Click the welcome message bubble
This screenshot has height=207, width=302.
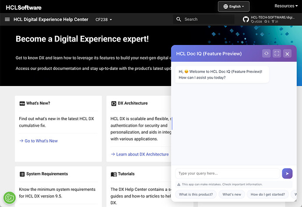tap(222, 74)
